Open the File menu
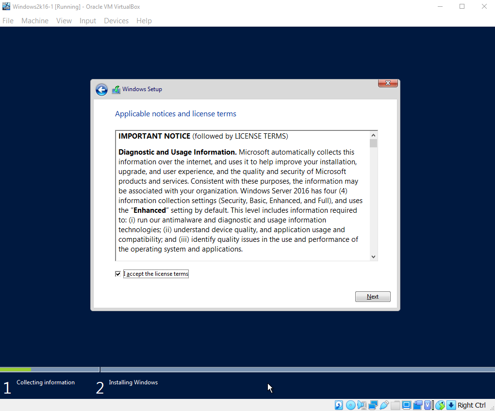 pyautogui.click(x=8, y=21)
